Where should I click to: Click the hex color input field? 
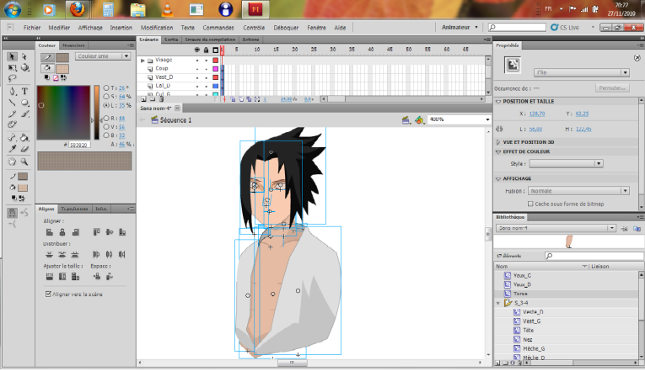pos(79,145)
